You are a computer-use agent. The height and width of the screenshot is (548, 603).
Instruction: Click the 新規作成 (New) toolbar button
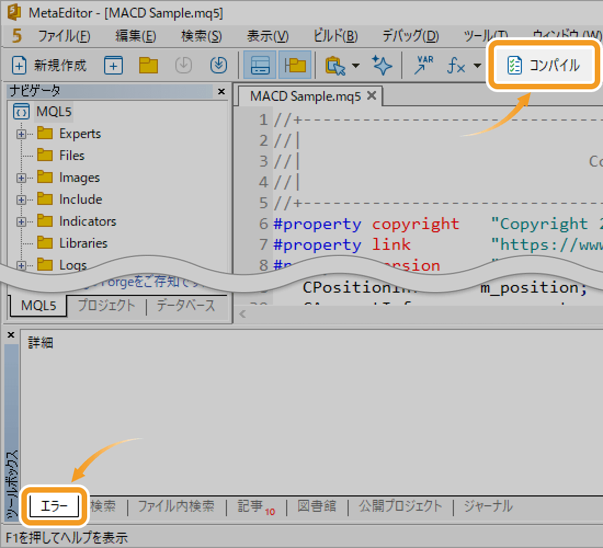49,66
